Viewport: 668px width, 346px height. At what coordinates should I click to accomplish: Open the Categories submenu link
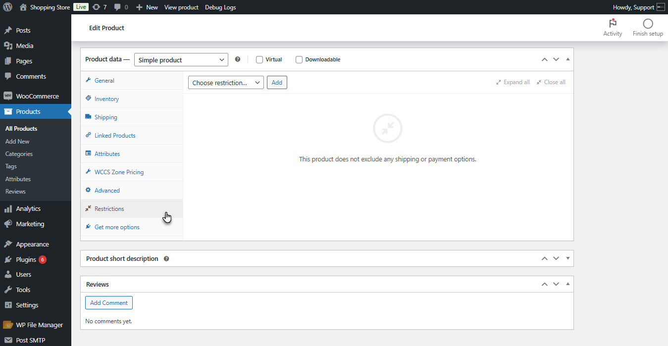point(19,154)
